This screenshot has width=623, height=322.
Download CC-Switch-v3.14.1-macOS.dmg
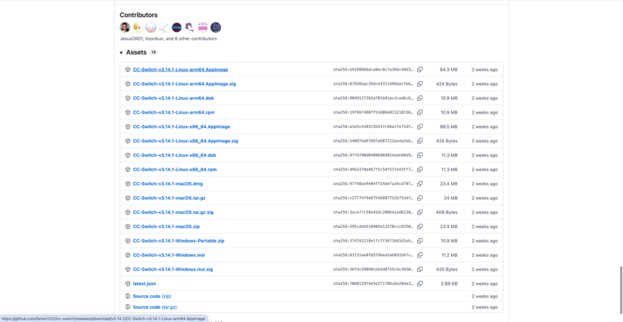click(x=168, y=184)
